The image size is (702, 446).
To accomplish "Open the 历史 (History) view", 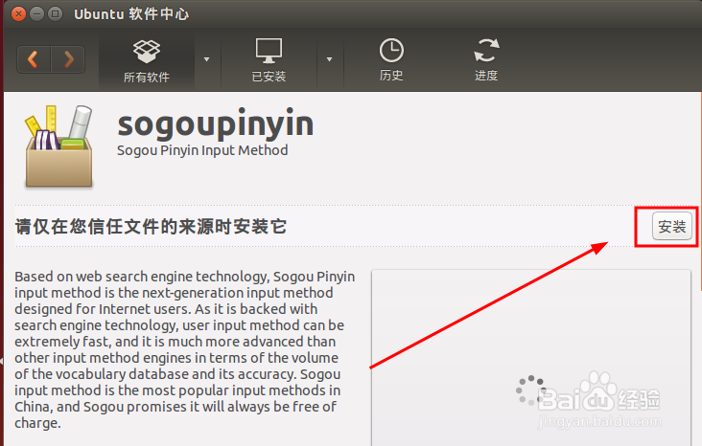I will click(391, 60).
